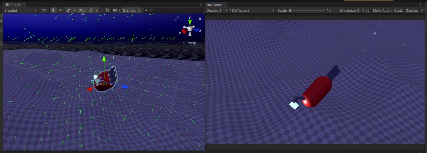Image resolution: width=427 pixels, height=153 pixels.
Task: Open the Game view three-dot options menu
Action: [421, 5]
